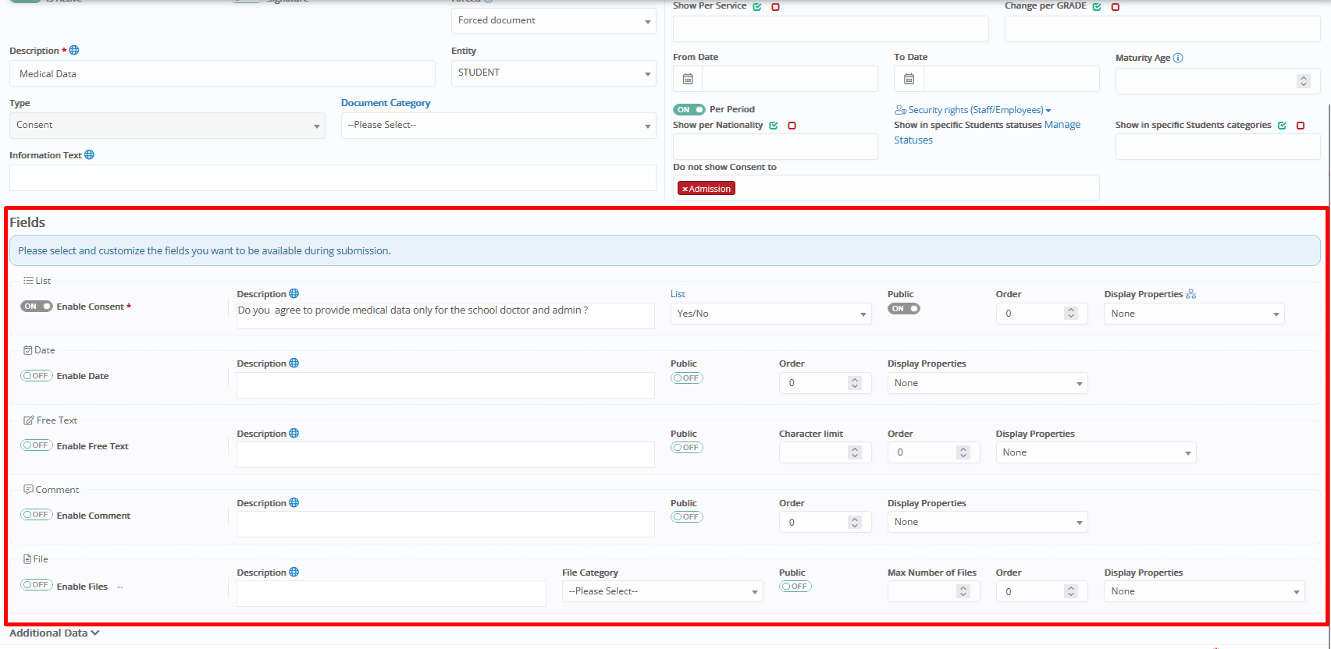The height and width of the screenshot is (649, 1331).
Task: Click the Display Properties hierarchy icon in List row
Action: 1190,294
